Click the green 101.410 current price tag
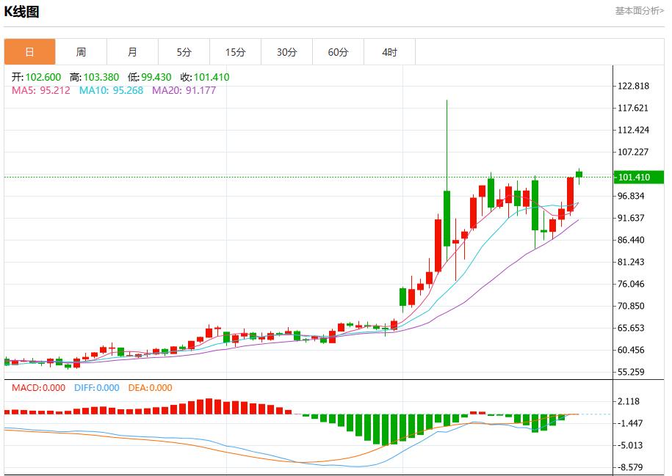The width and height of the screenshot is (672, 476). coord(640,177)
